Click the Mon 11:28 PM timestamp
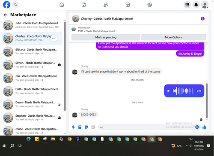Screen dimensions: 214x156 coord(137,80)
